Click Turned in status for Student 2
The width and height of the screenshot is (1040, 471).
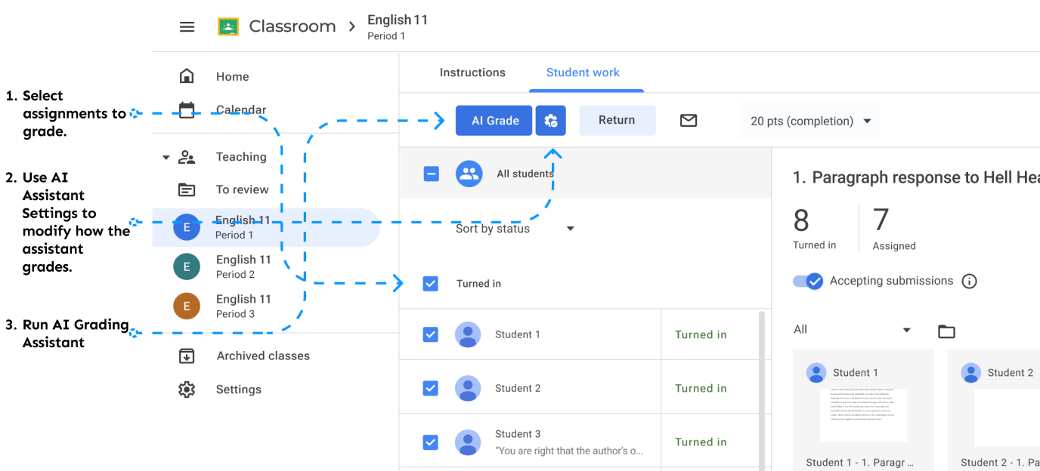click(x=701, y=388)
